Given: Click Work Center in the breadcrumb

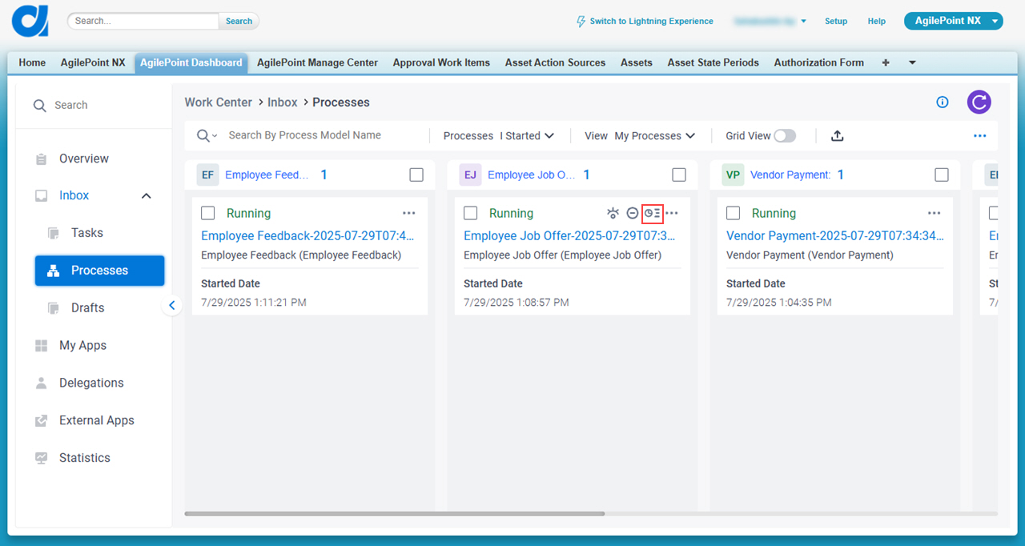Looking at the screenshot, I should 219,102.
